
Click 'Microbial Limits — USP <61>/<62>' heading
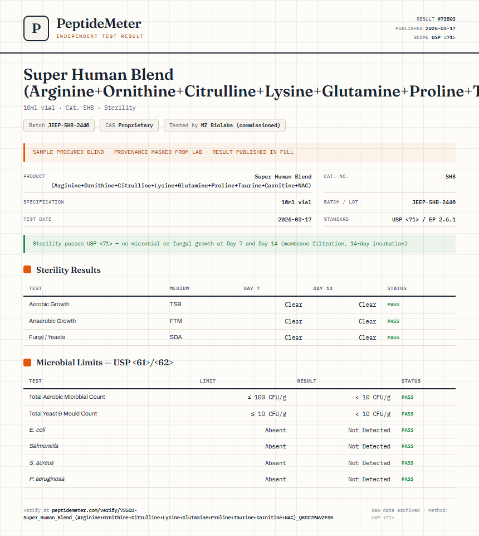tap(105, 363)
